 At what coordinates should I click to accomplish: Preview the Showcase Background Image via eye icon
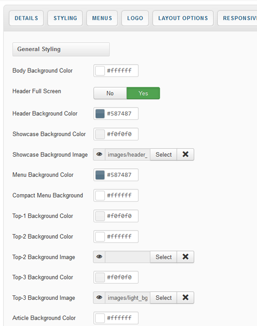(99, 154)
